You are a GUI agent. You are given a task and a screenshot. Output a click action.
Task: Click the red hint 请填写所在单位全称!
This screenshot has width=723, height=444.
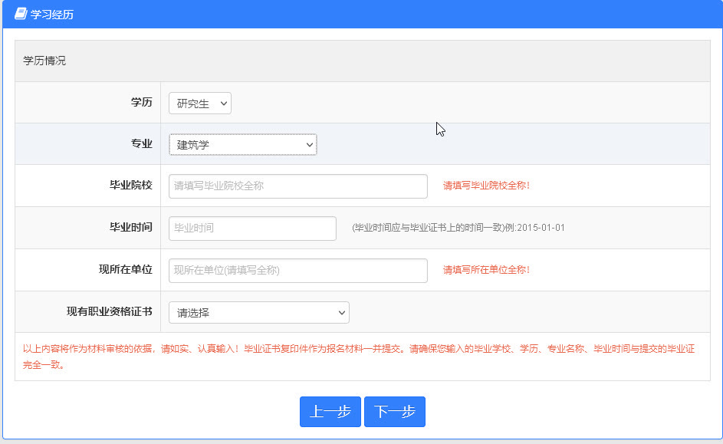coord(486,270)
